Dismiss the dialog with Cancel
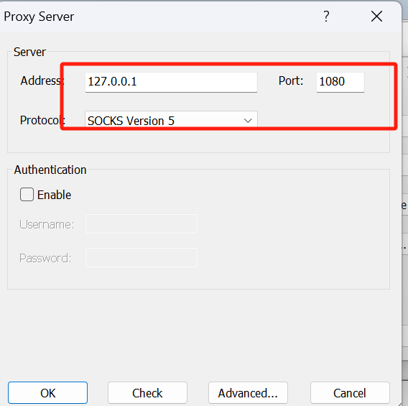Image resolution: width=408 pixels, height=406 pixels. [x=350, y=393]
